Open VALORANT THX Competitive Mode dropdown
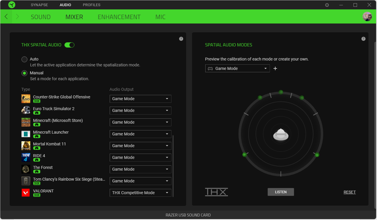 click(x=141, y=193)
